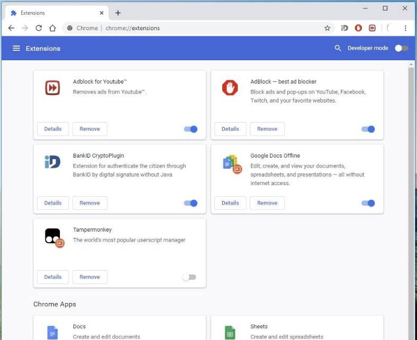This screenshot has width=417, height=340.
Task: Select the Extensions browser tab
Action: pos(57,13)
